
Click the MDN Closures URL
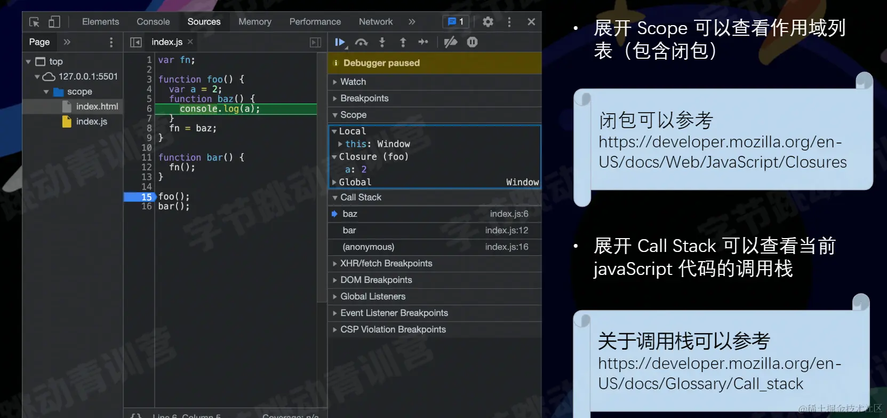723,152
